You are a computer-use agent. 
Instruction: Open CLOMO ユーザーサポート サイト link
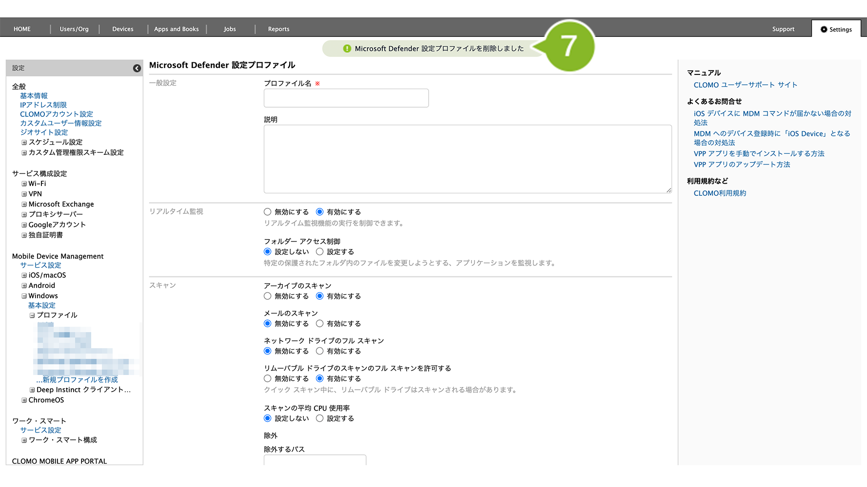click(745, 85)
